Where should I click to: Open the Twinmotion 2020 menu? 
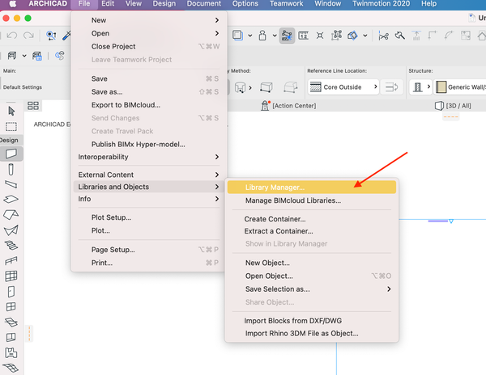tap(381, 4)
